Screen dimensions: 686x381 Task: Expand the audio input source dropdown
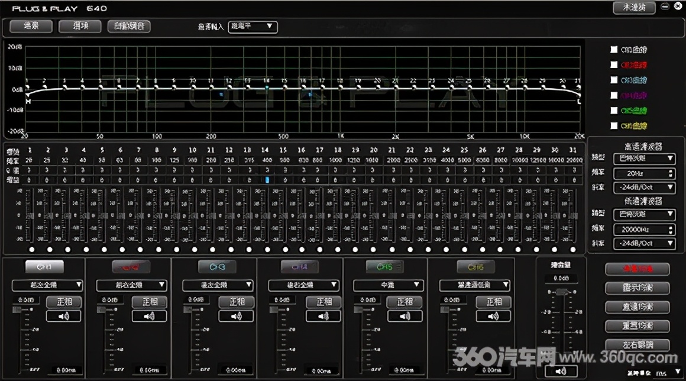[253, 26]
